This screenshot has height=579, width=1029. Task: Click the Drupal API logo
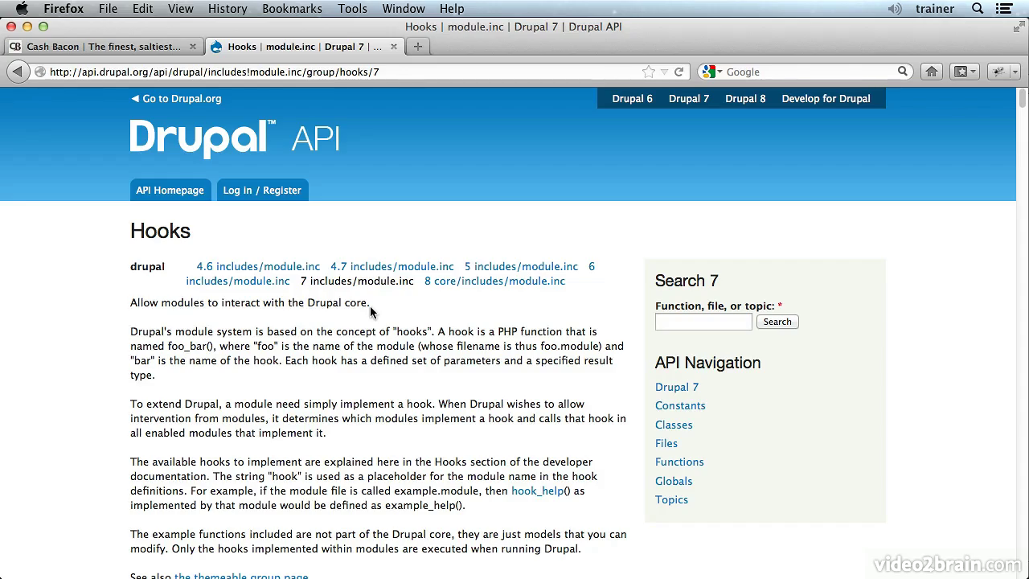235,139
